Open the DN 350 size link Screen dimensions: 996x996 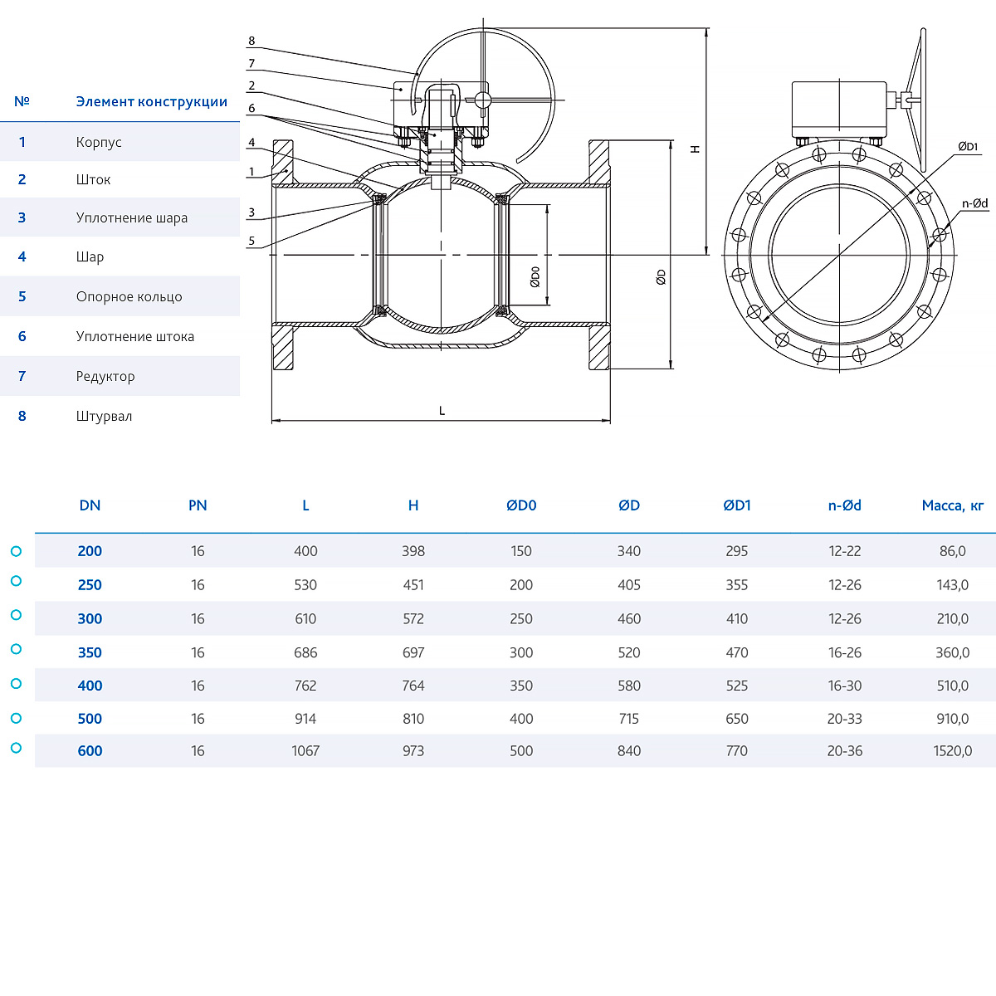click(x=90, y=652)
